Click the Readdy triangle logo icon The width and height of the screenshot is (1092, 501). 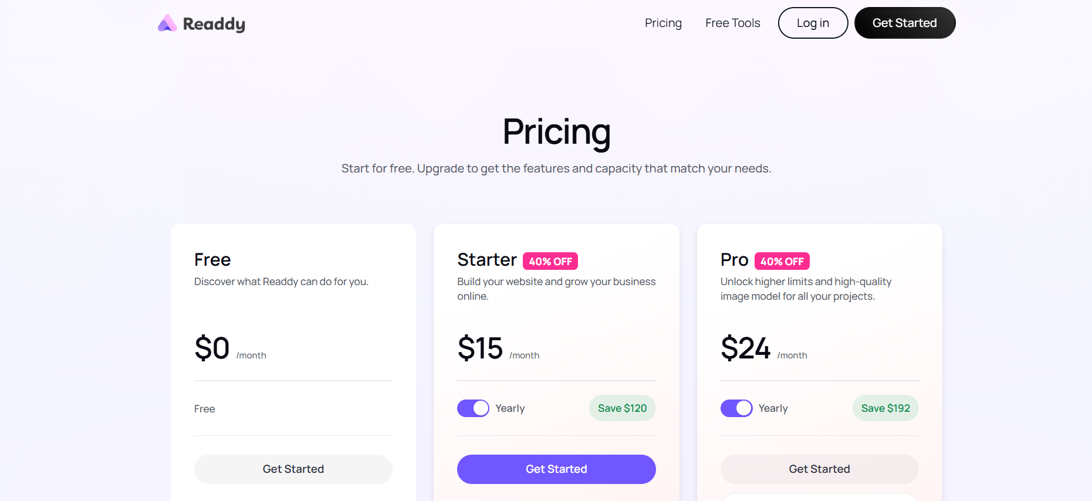click(x=167, y=23)
